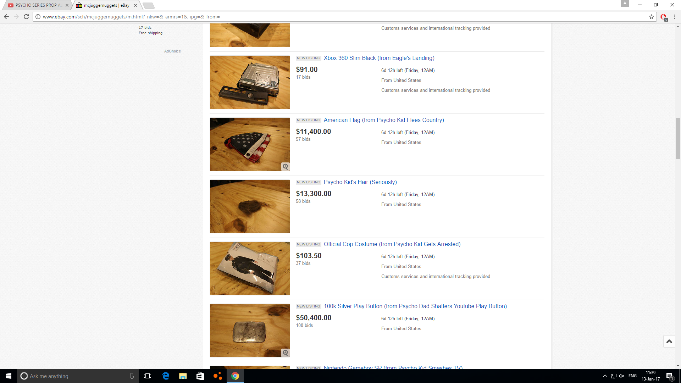Open the Action Center notifications
The image size is (681, 383).
click(670, 376)
